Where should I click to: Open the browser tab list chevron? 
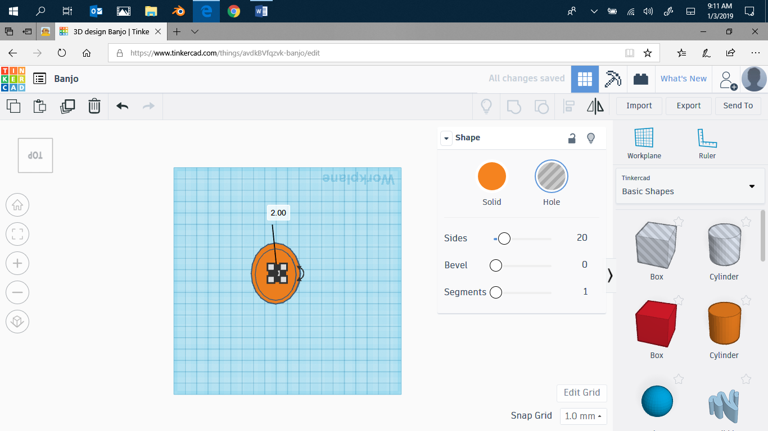(x=195, y=31)
